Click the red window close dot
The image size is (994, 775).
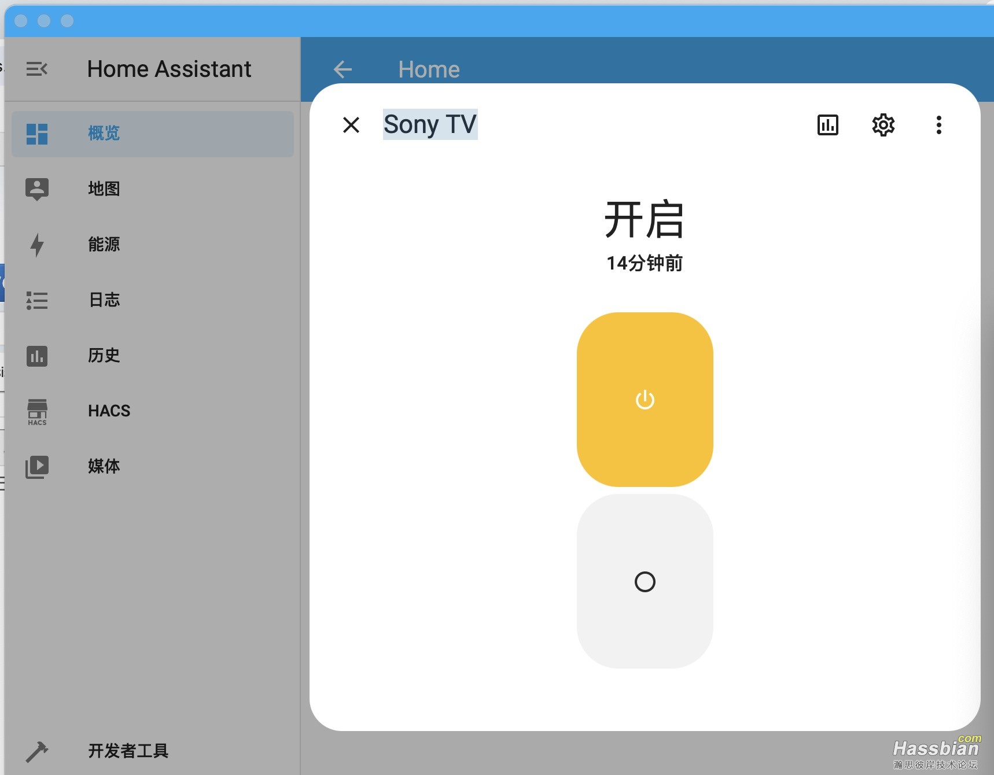coord(21,21)
